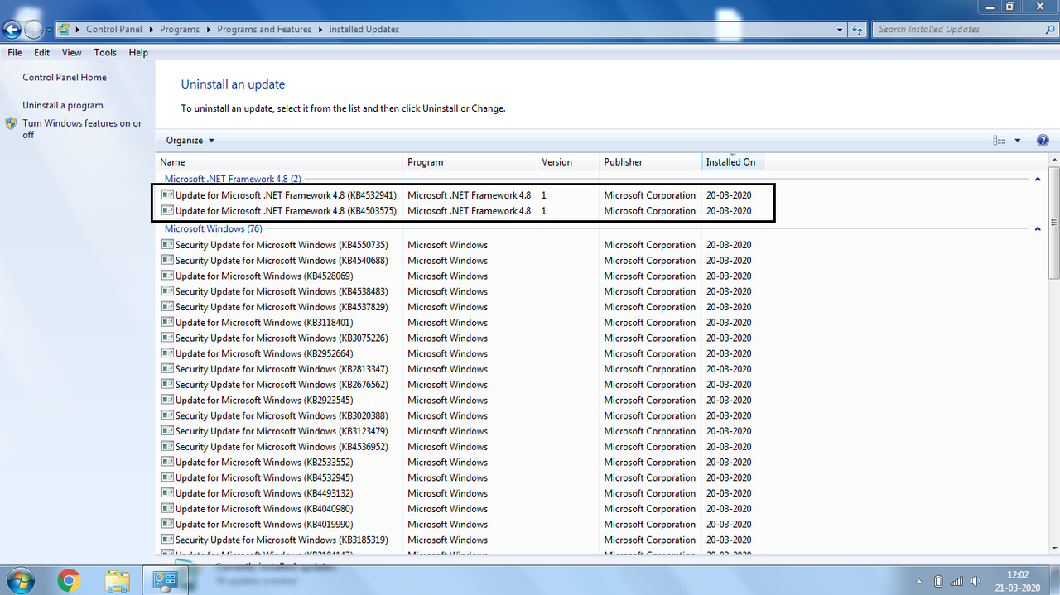Click icon of security update KB4537829
Viewport: 1060px width, 595px height.
tap(167, 307)
